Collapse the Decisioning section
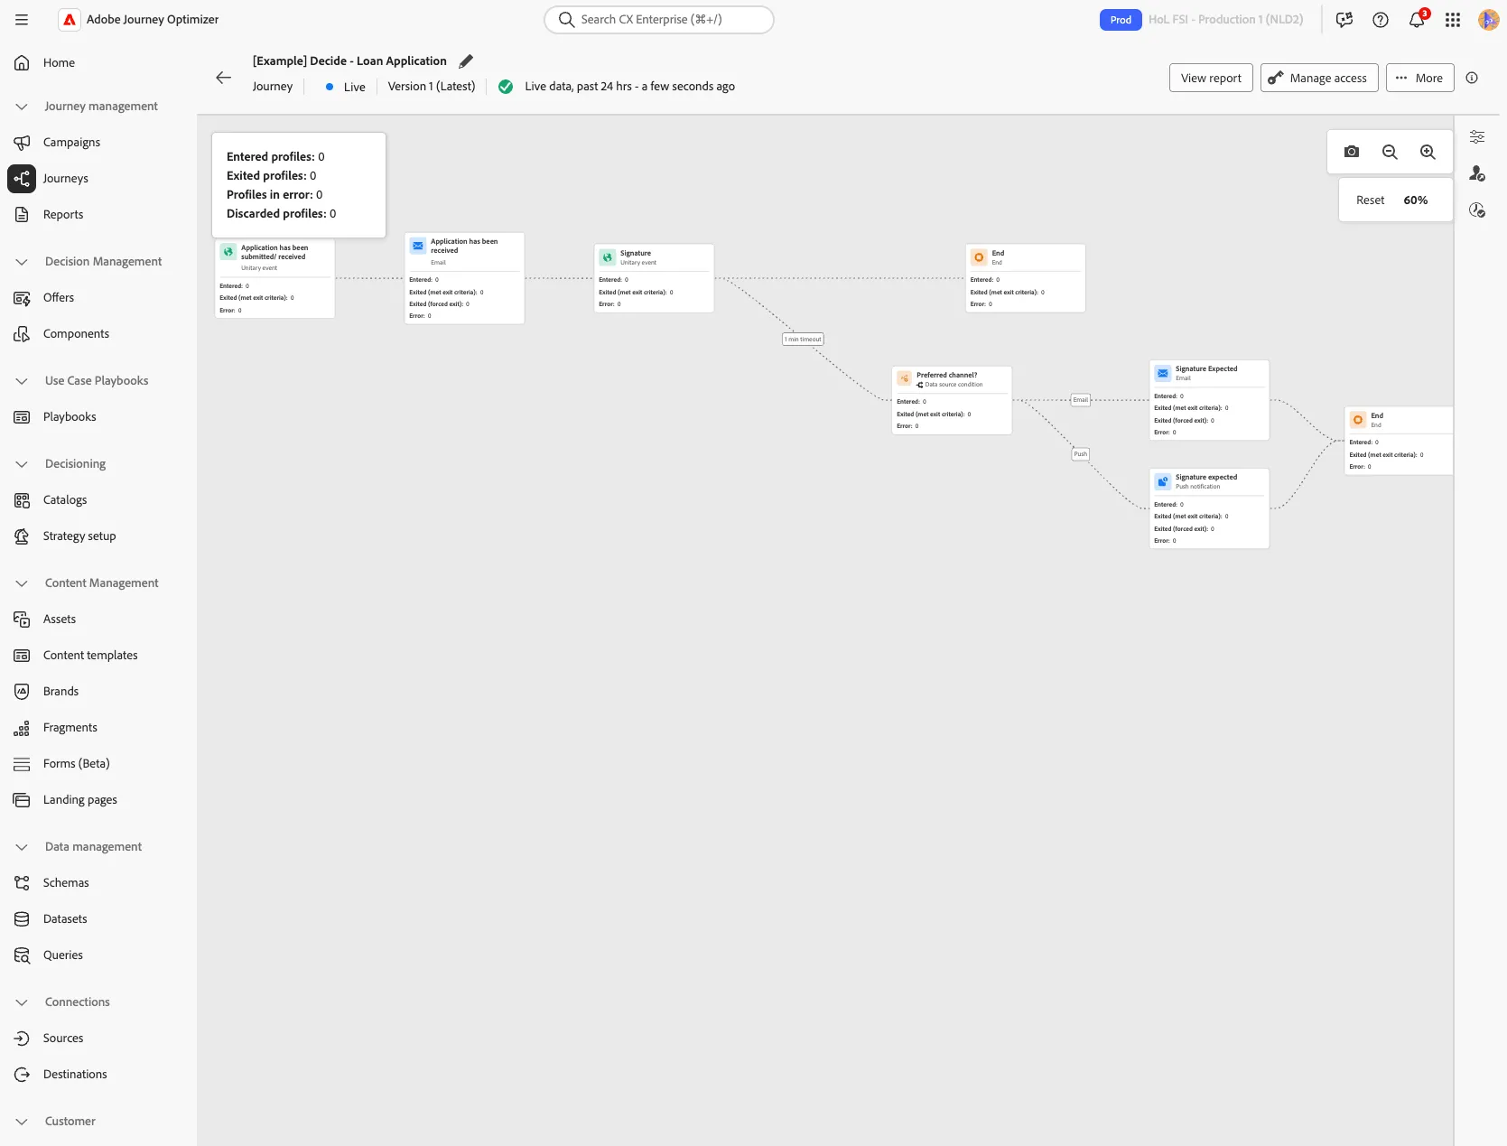 click(22, 464)
